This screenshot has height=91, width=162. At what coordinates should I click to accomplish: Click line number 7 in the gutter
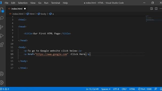coord(12,34)
